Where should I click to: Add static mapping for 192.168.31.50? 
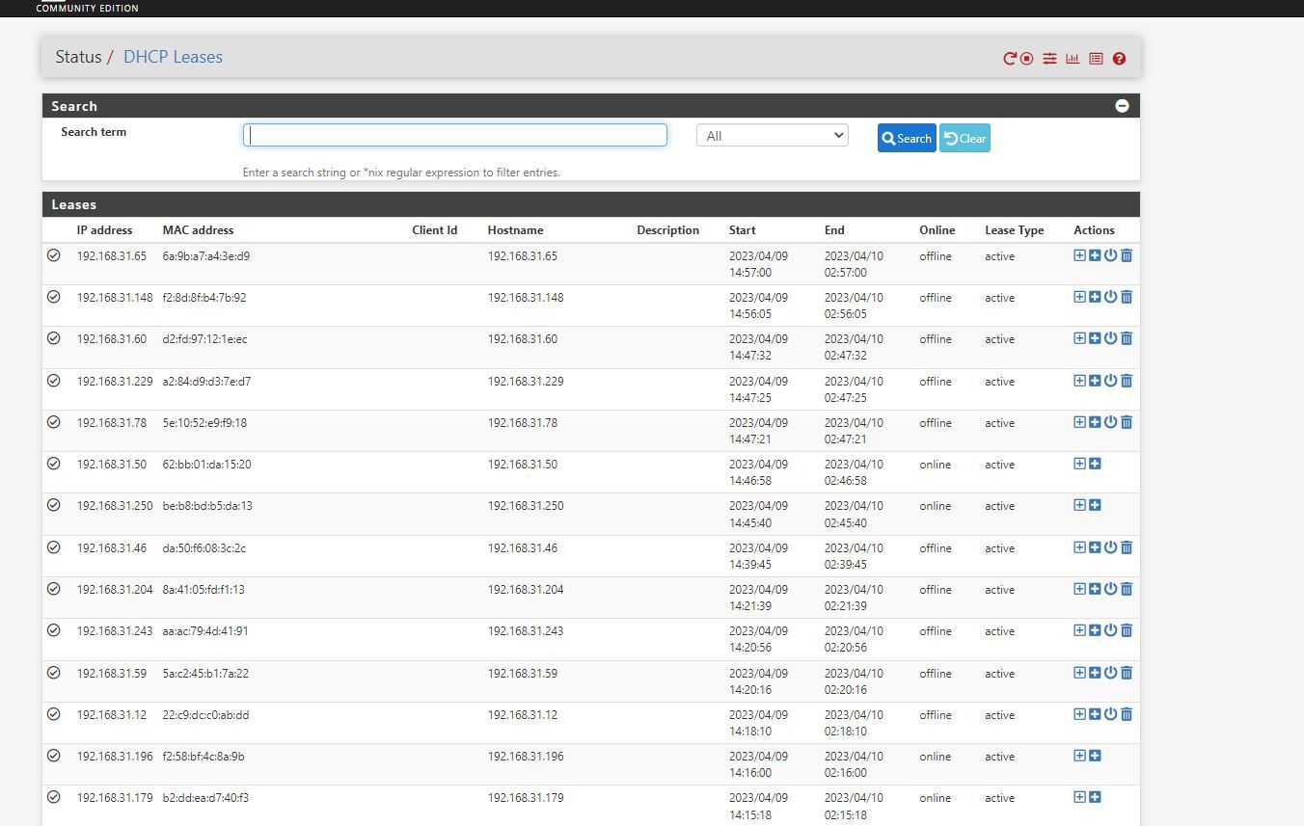tap(1079, 464)
